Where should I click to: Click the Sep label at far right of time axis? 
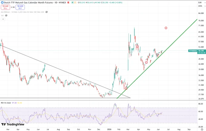point(189,129)
